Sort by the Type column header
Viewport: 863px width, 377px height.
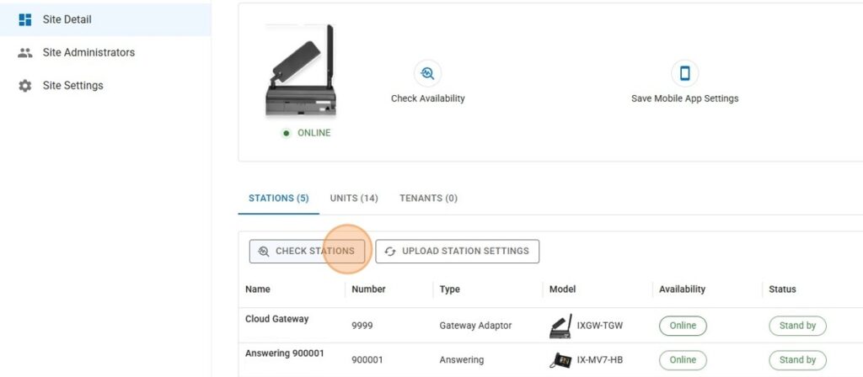pos(449,289)
